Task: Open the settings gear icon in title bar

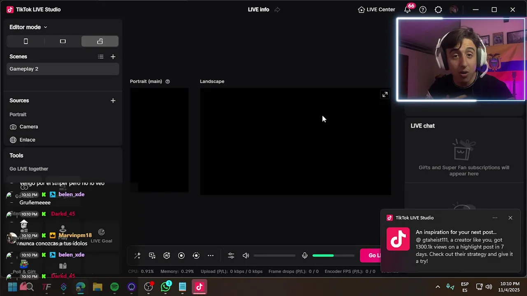Action: (x=438, y=9)
